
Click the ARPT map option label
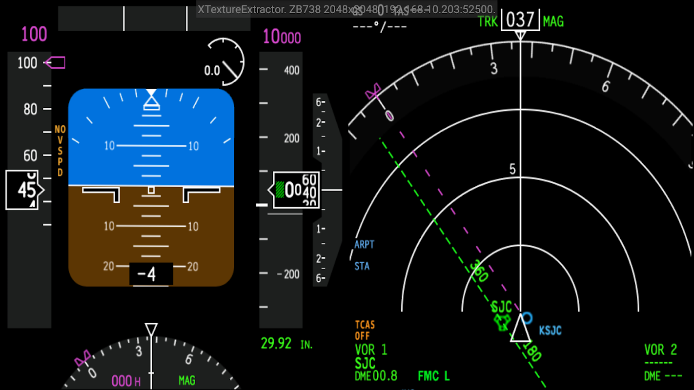tap(365, 245)
